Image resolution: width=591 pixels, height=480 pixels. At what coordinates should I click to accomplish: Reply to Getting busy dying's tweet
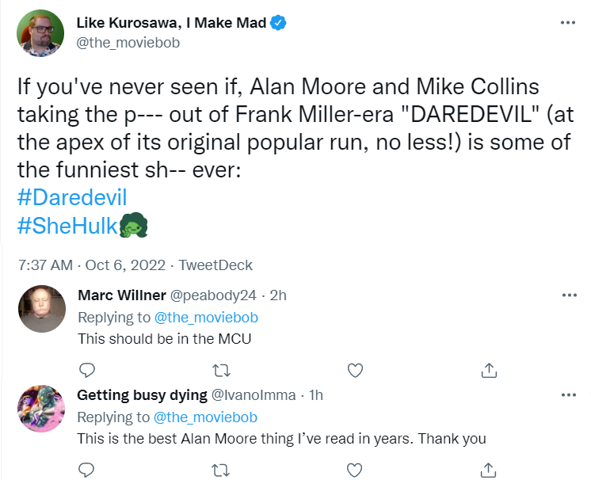click(x=86, y=470)
